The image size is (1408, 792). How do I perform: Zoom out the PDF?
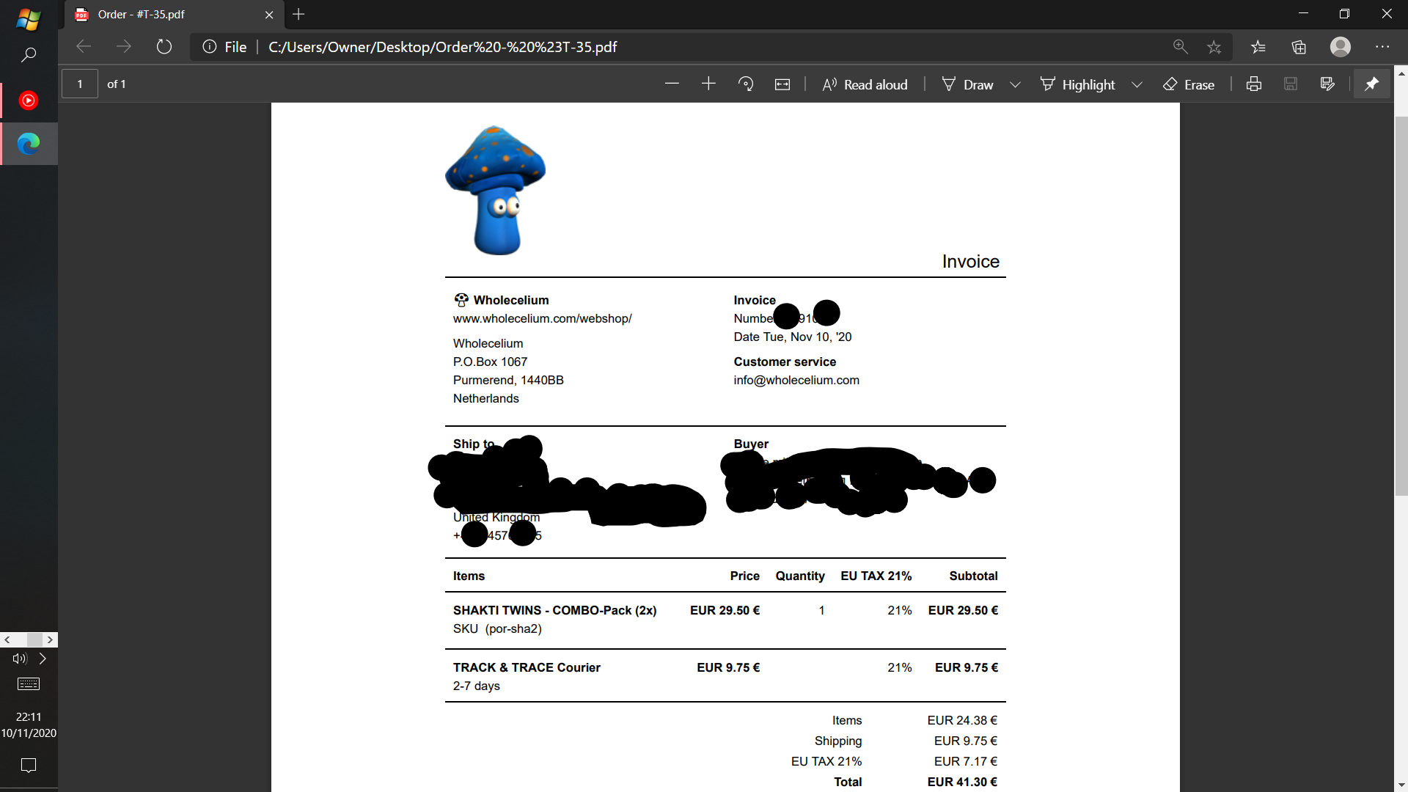click(672, 84)
